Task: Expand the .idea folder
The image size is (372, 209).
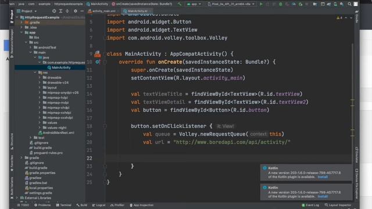Action: 22,27
